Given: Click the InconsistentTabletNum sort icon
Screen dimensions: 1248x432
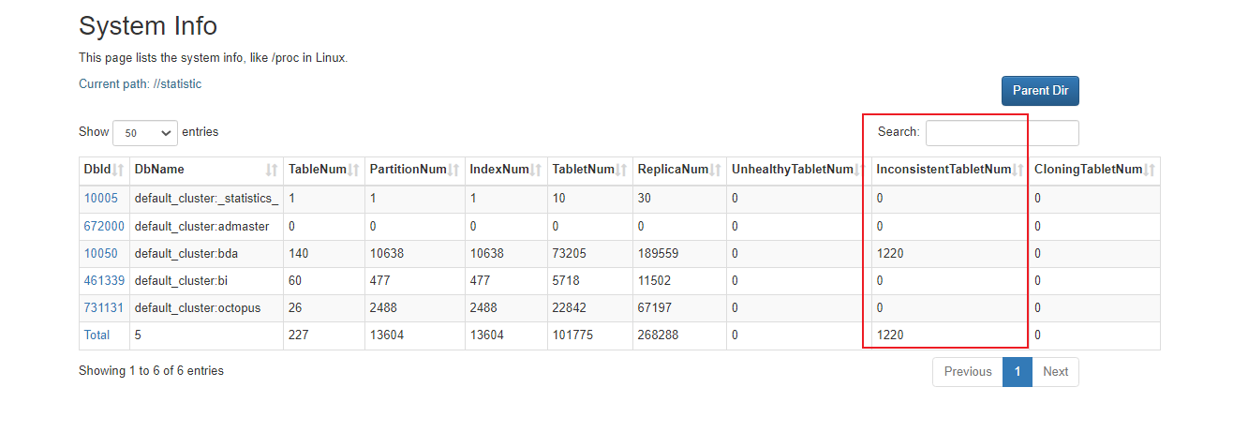Looking at the screenshot, I should click(1018, 170).
